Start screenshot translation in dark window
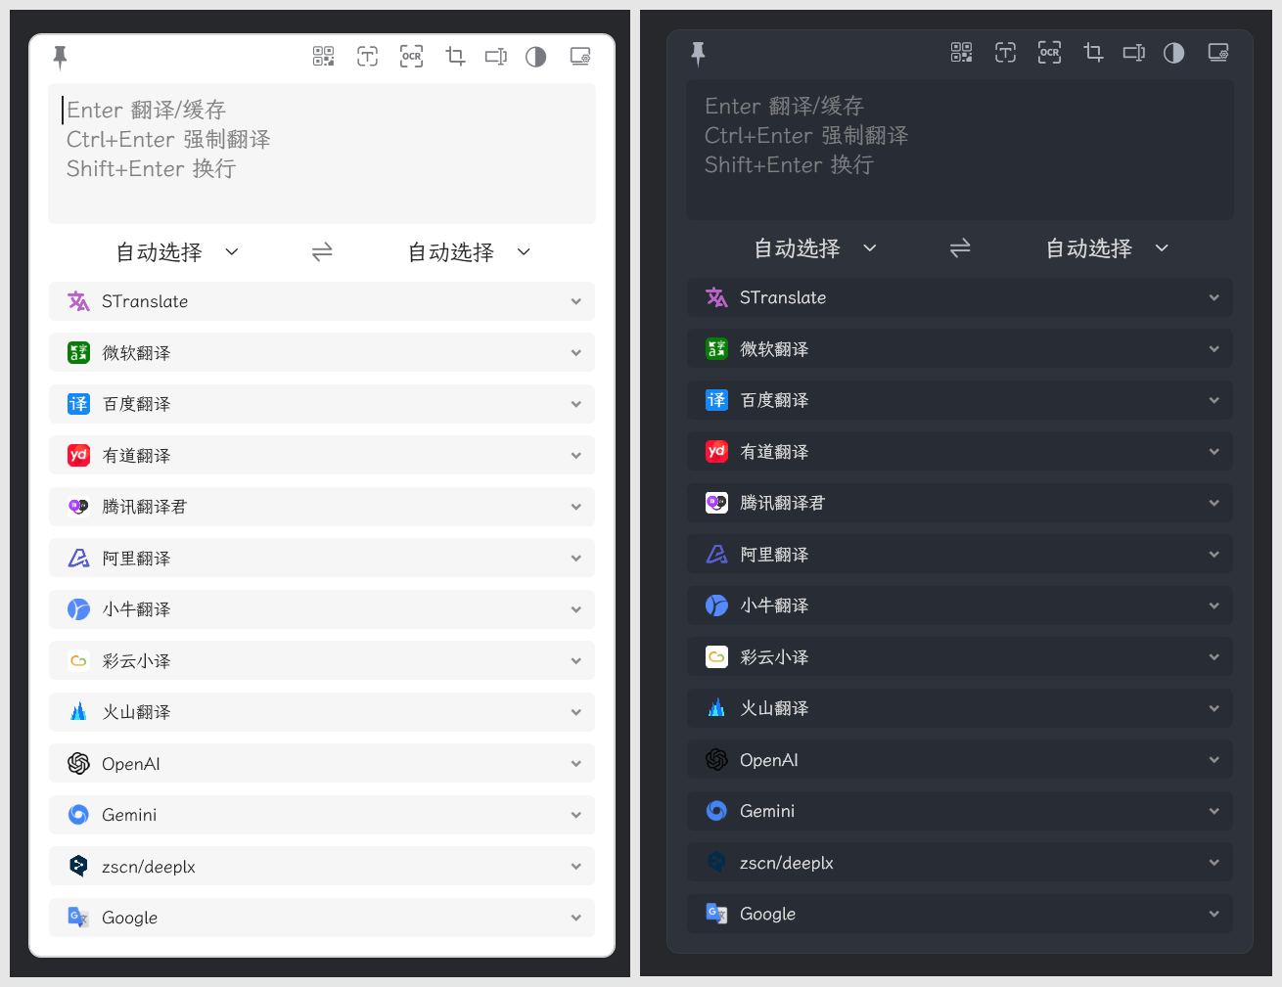The width and height of the screenshot is (1282, 987). 1005,53
